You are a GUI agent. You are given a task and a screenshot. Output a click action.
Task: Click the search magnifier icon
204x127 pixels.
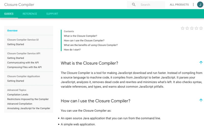134,5
